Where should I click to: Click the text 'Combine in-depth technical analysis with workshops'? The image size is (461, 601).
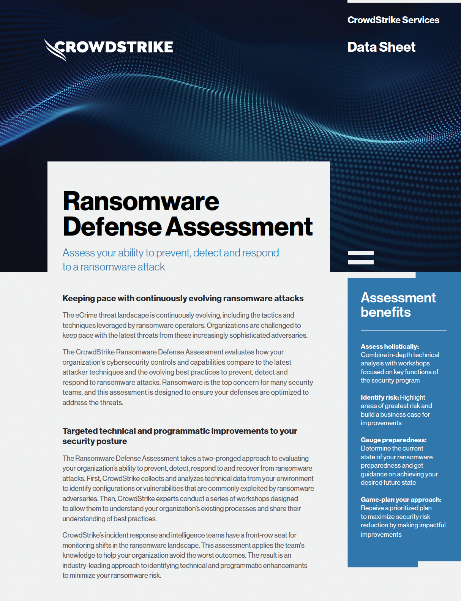coord(400,359)
